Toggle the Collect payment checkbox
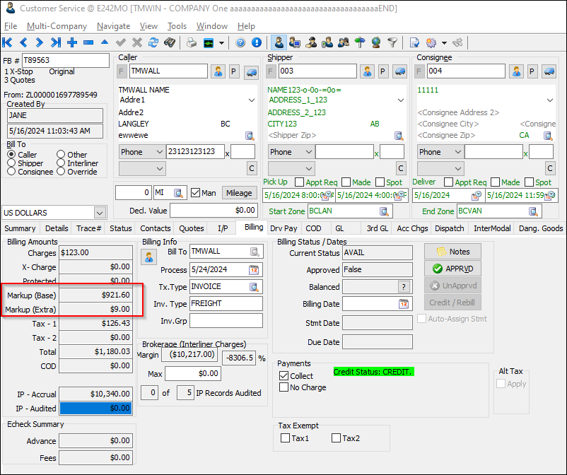Screen dimensions: 567x475 pos(284,376)
